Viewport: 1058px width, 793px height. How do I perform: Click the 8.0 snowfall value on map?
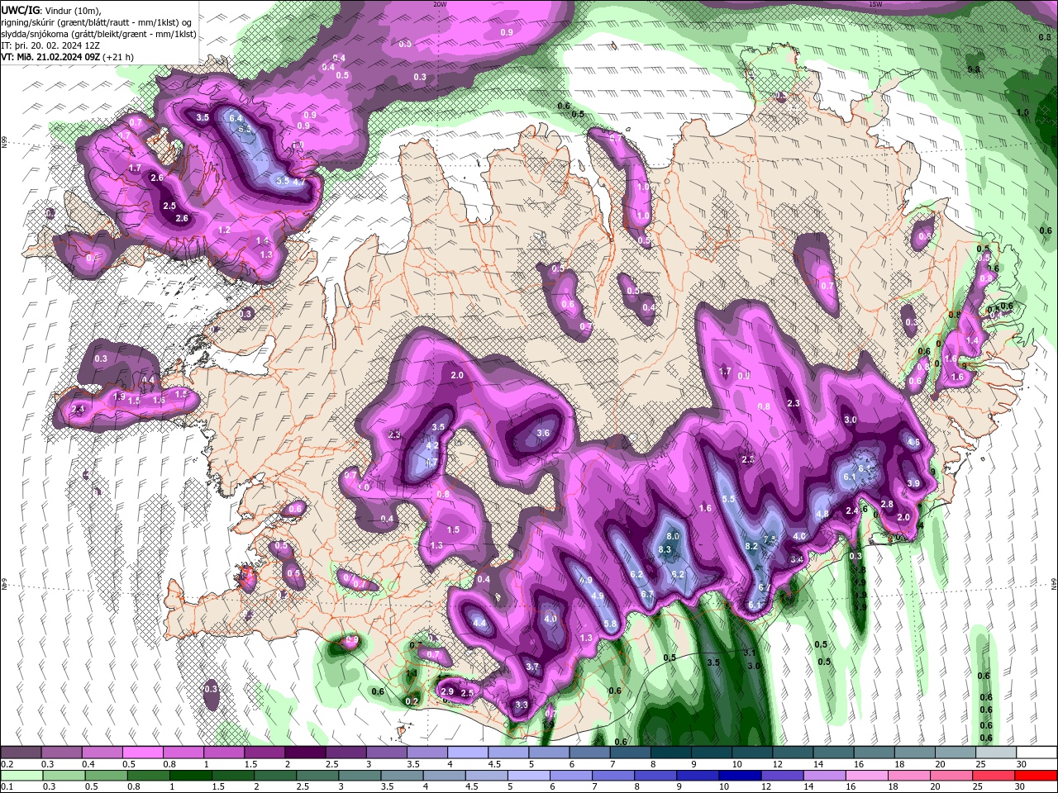pyautogui.click(x=673, y=536)
